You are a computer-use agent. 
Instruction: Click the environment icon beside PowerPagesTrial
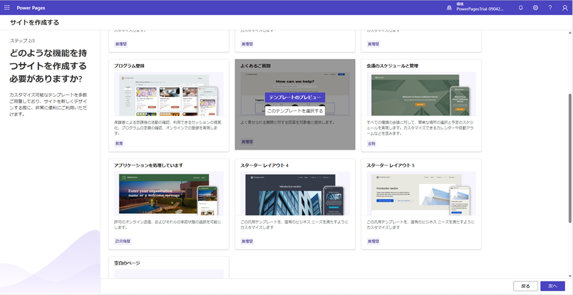coord(449,8)
